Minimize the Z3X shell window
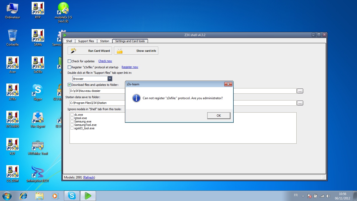This screenshot has width=357, height=201. click(x=314, y=35)
